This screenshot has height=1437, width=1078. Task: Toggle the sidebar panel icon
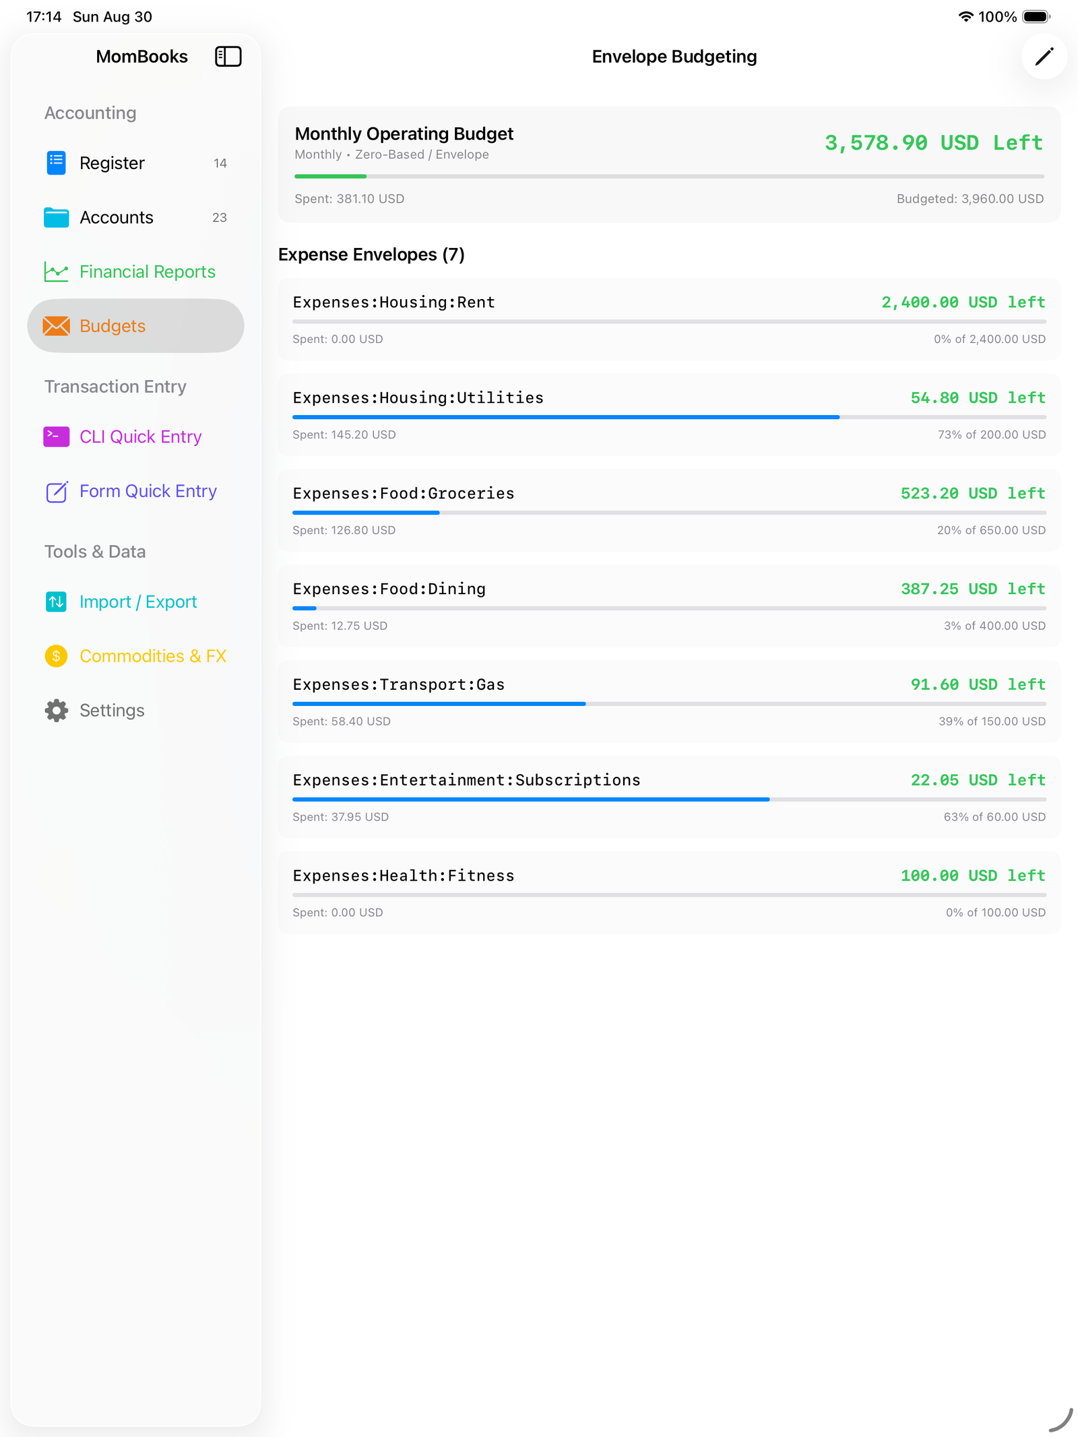(228, 57)
